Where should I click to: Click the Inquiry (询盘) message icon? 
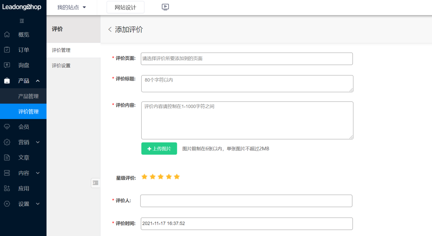7,65
